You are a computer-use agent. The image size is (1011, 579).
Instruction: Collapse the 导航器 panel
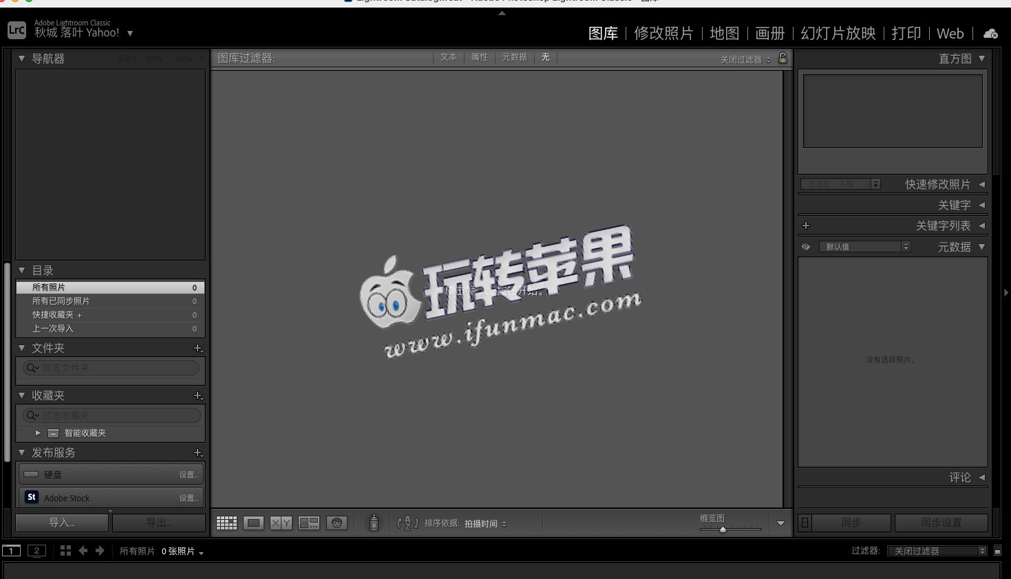click(21, 58)
